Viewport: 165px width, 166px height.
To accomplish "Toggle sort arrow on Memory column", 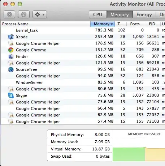I will click(112, 24).
